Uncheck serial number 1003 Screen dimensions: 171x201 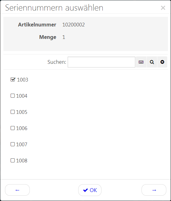[13, 79]
